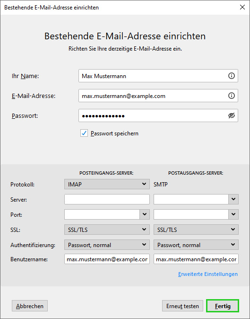Open the outgoing SSL/TLS dropdown
The width and height of the screenshot is (250, 319).
(x=196, y=230)
